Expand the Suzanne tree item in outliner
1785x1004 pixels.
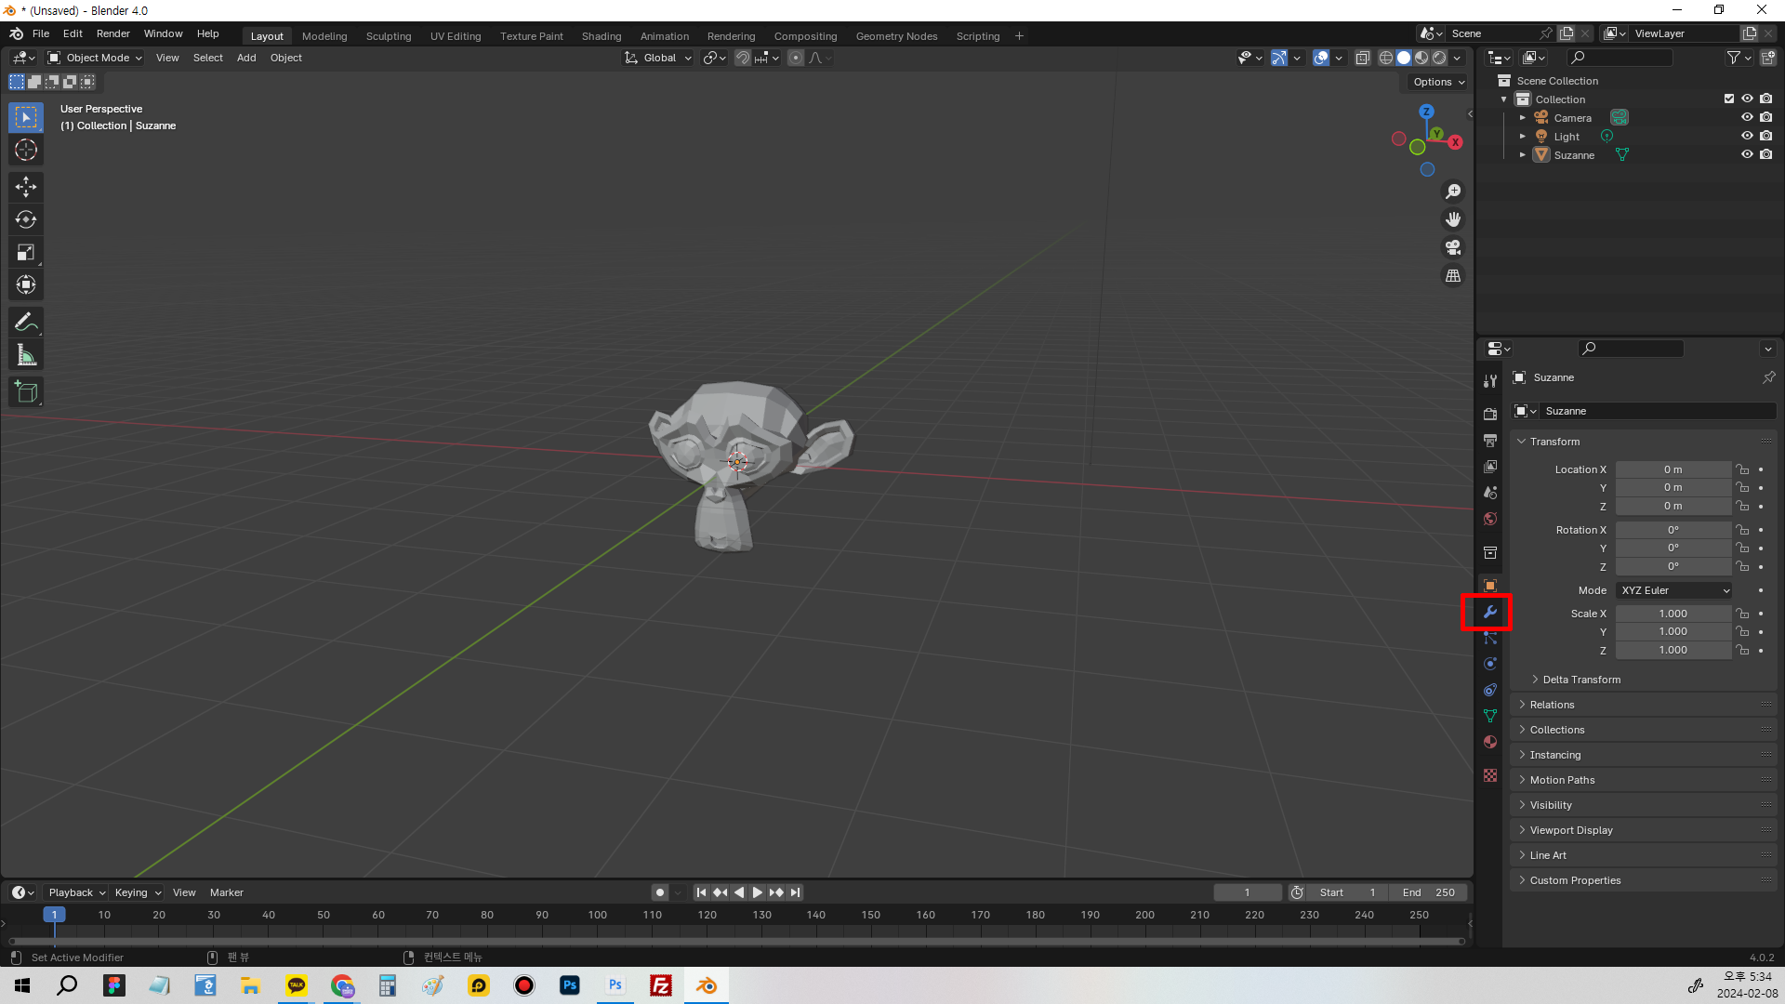click(1522, 154)
